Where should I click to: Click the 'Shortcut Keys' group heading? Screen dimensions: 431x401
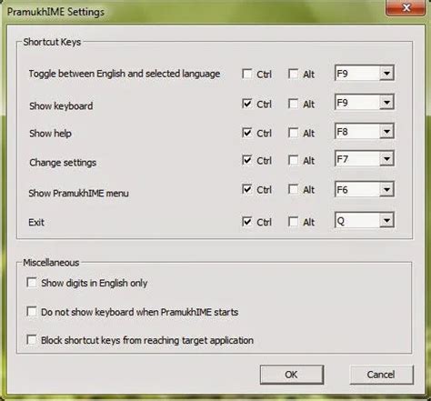[x=52, y=42]
